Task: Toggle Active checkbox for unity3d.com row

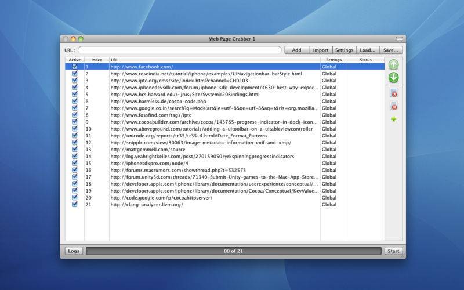Action: pos(75,177)
